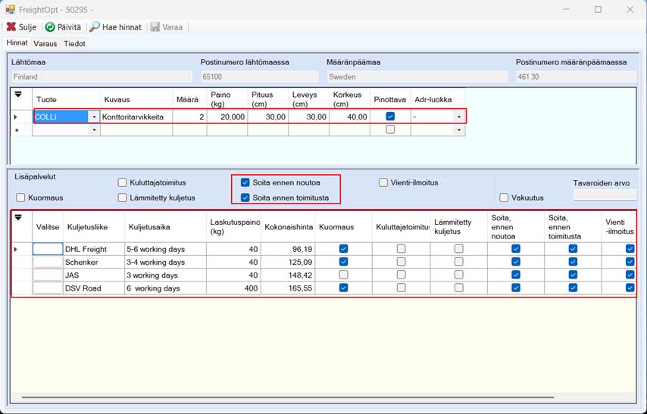Toggle Kuormaus checkbox in JAS row
This screenshot has height=414, width=647.
tap(343, 275)
